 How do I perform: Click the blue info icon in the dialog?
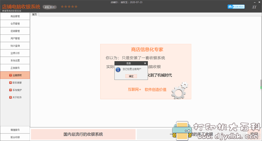(118, 70)
